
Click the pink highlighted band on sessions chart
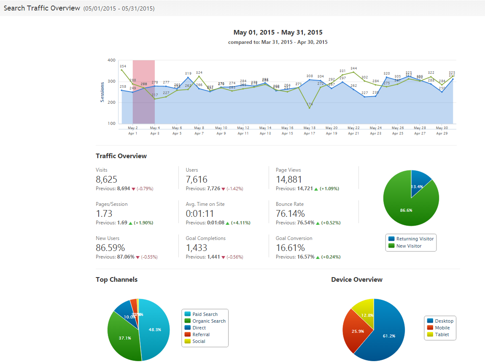(x=143, y=84)
